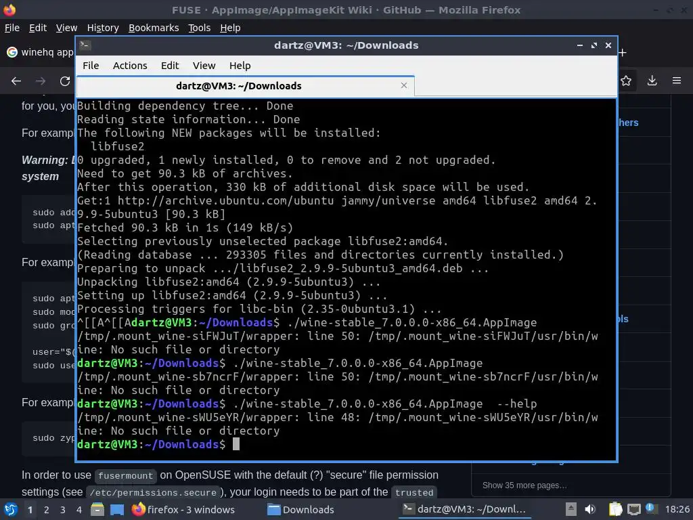Open Firefox hamburger application menu
This screenshot has width=693, height=520.
[677, 81]
